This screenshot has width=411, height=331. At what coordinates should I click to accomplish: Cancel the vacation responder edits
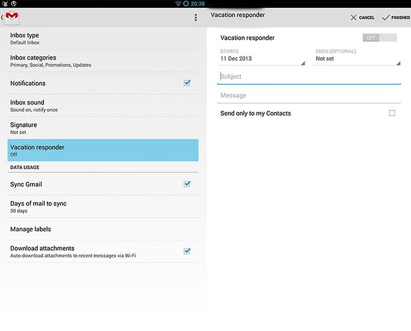pyautogui.click(x=363, y=17)
